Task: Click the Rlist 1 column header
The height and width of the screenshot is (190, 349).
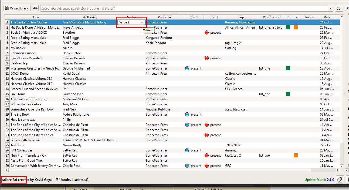Action: pyautogui.click(x=194, y=17)
